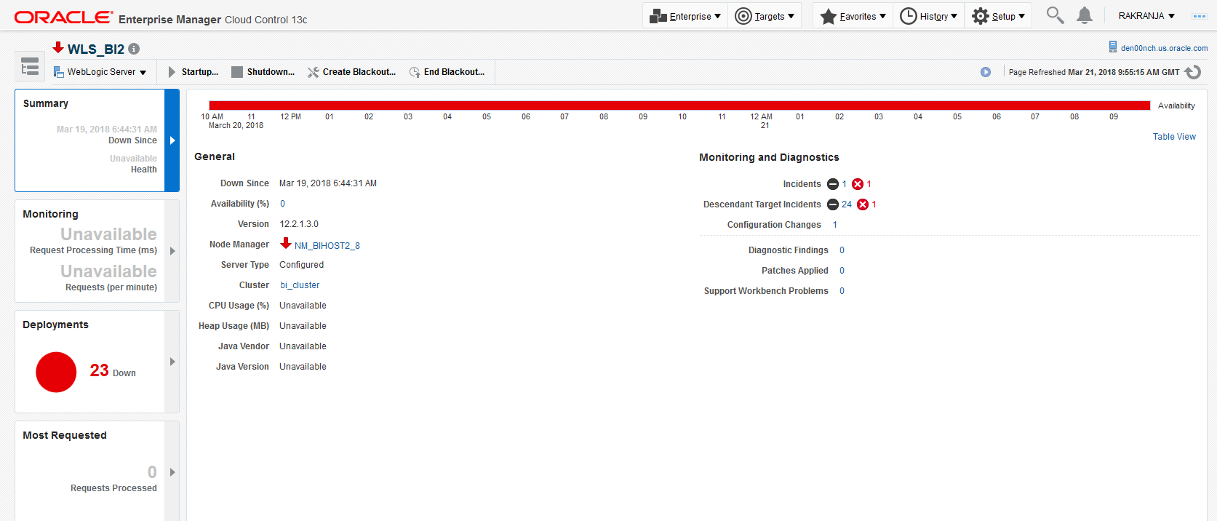Click the red availability timeline bar

679,106
